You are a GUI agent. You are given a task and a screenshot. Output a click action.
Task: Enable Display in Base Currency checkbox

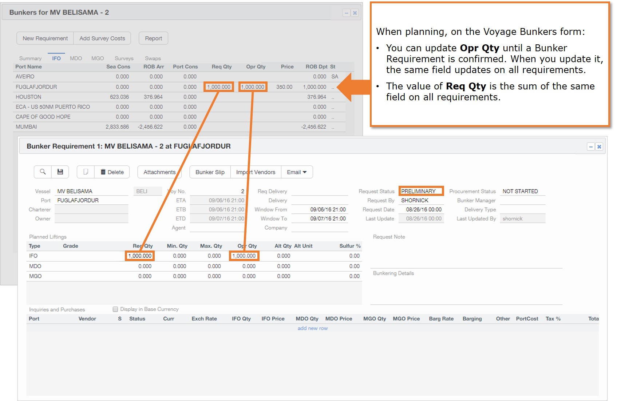115,309
